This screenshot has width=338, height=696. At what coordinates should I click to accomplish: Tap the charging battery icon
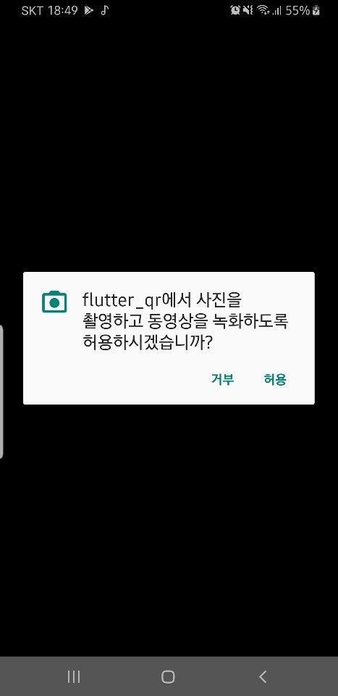(x=316, y=11)
